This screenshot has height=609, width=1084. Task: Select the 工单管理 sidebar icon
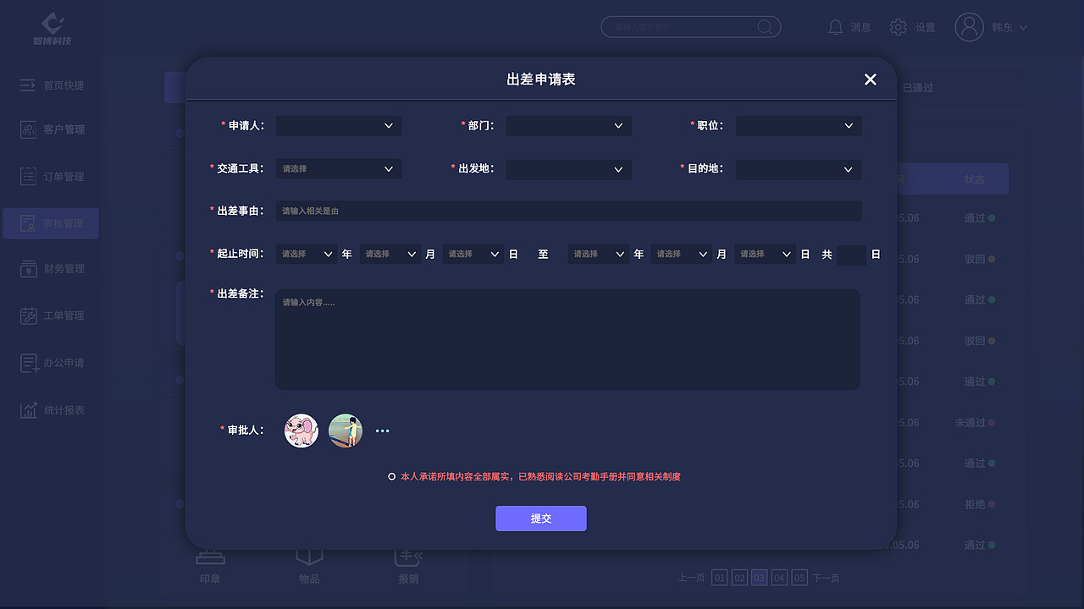pos(28,315)
